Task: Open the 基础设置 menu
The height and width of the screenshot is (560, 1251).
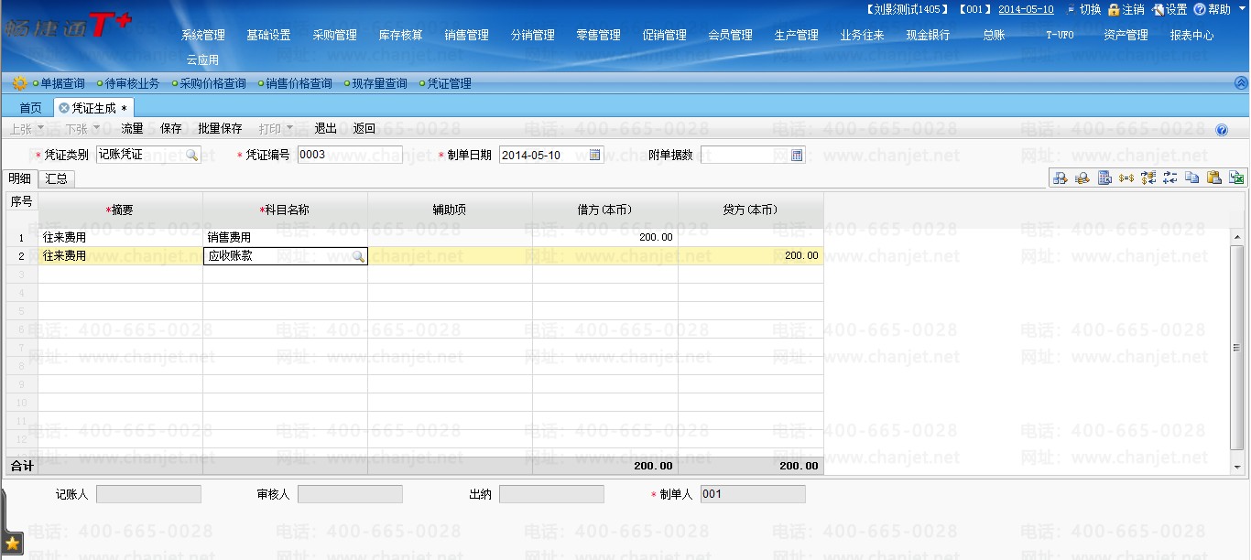Action: coord(268,36)
